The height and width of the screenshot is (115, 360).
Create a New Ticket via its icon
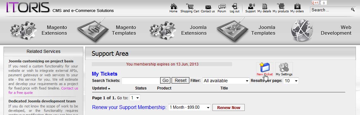264,68
